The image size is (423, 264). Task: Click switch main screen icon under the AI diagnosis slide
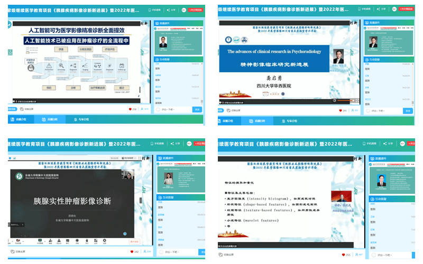click(22, 109)
